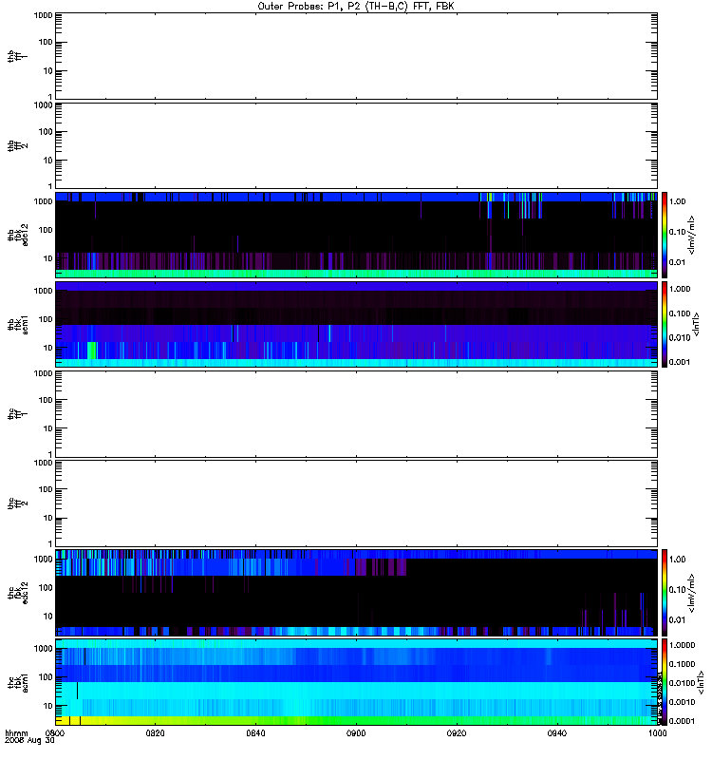Click the '1.000' value on thb scm1 color bar
Screen dimensions: 712x760
click(680, 289)
